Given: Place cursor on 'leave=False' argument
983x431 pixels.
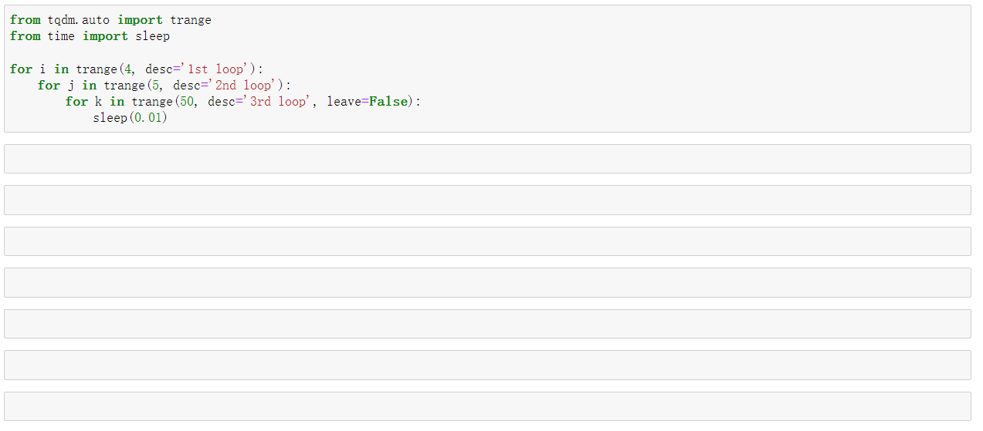Looking at the screenshot, I should click(x=367, y=101).
